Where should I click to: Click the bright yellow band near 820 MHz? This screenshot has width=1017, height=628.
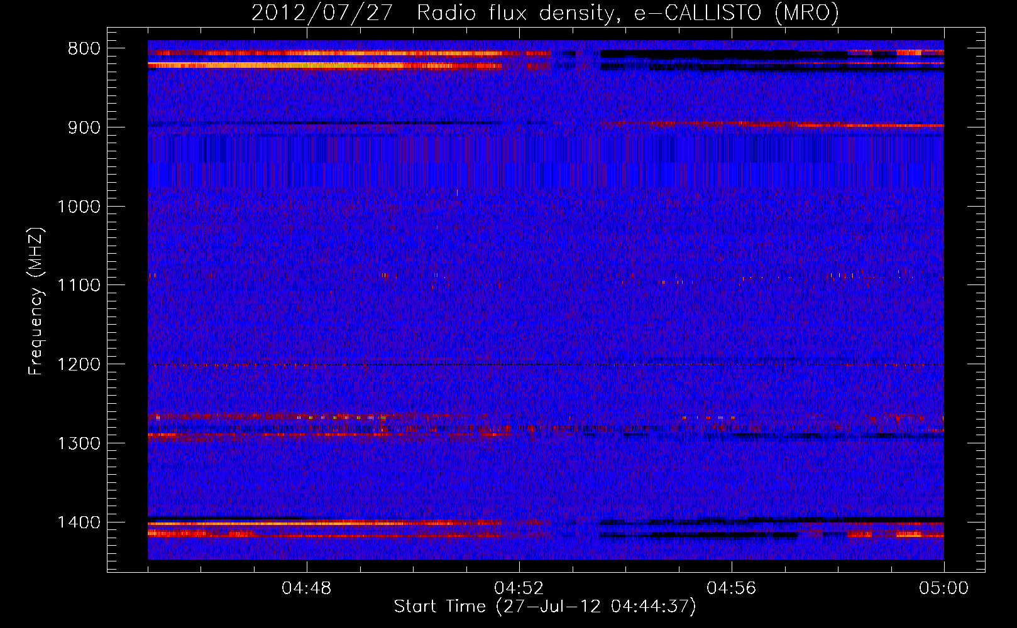click(x=314, y=65)
